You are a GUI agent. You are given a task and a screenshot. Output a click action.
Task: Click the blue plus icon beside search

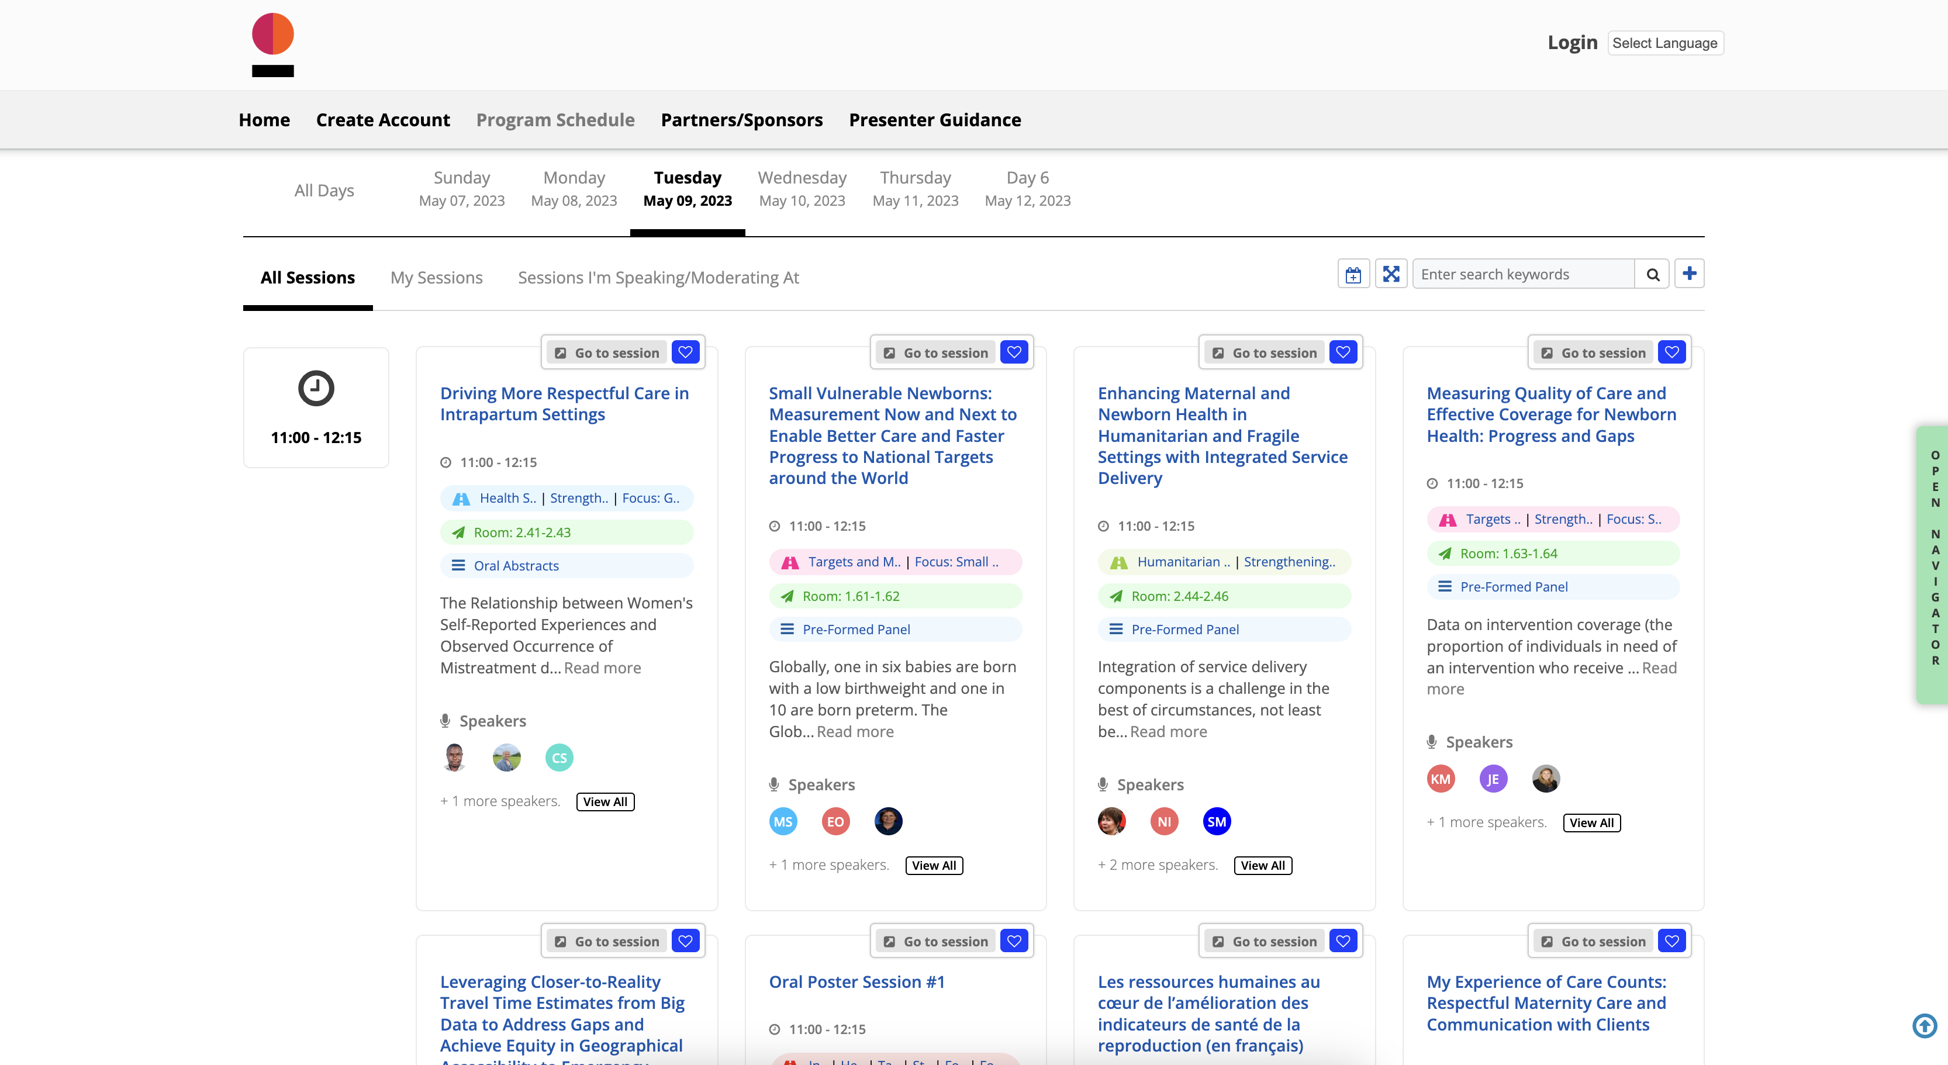[1690, 274]
